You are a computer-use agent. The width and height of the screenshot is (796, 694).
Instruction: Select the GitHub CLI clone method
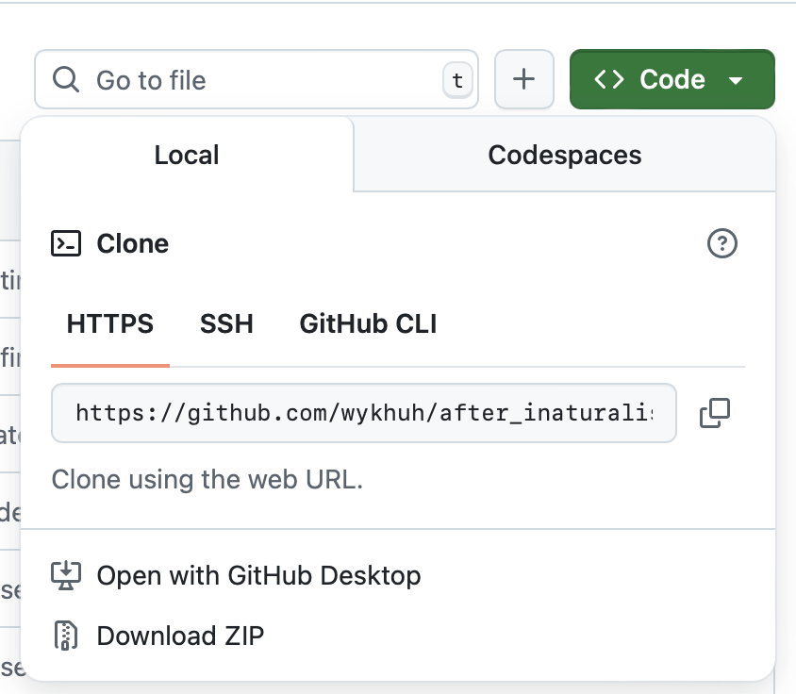(x=368, y=324)
